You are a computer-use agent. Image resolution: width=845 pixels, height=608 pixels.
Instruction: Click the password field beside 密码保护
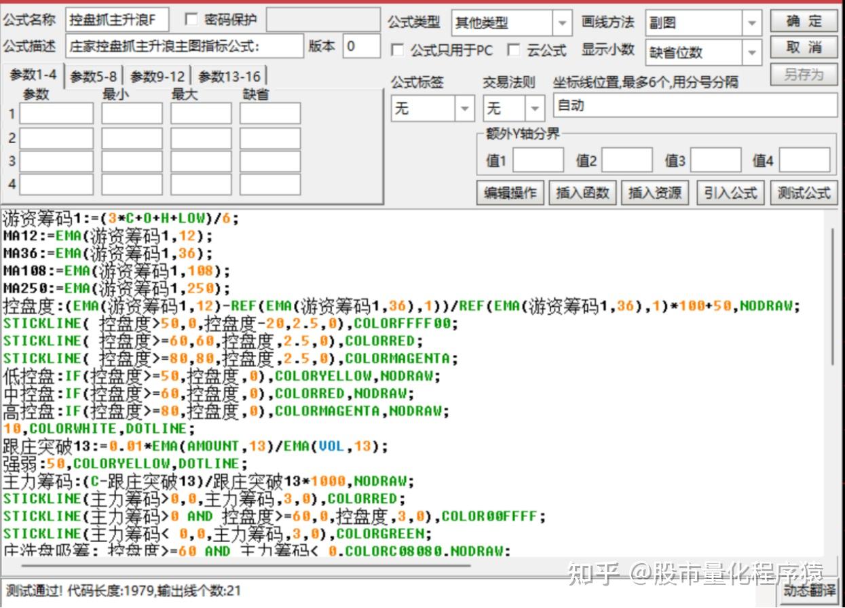point(322,20)
